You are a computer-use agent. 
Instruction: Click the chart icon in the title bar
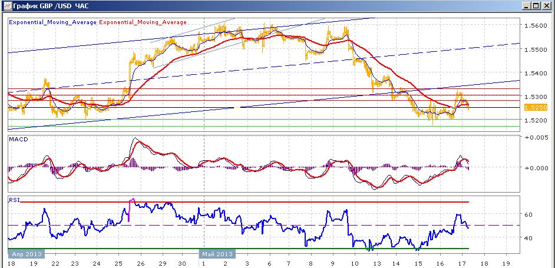point(6,6)
